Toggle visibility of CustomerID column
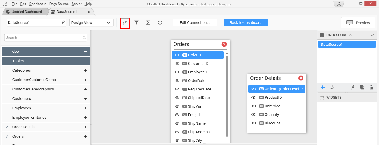The width and height of the screenshot is (379, 145). 177,64
